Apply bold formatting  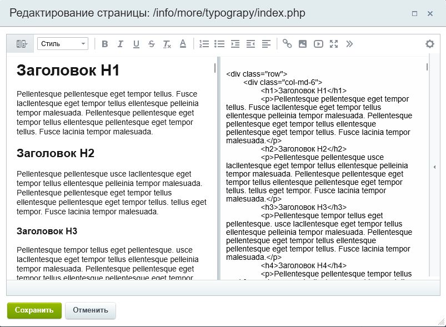(x=104, y=44)
